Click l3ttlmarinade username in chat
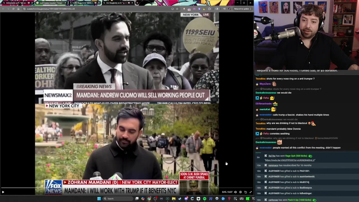This screenshot has width=359, height=202. point(264,104)
